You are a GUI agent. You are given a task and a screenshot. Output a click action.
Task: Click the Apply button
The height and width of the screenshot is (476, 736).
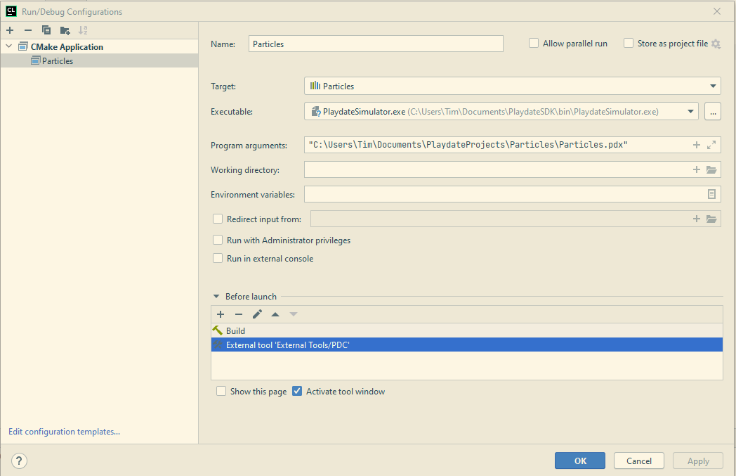click(x=698, y=461)
